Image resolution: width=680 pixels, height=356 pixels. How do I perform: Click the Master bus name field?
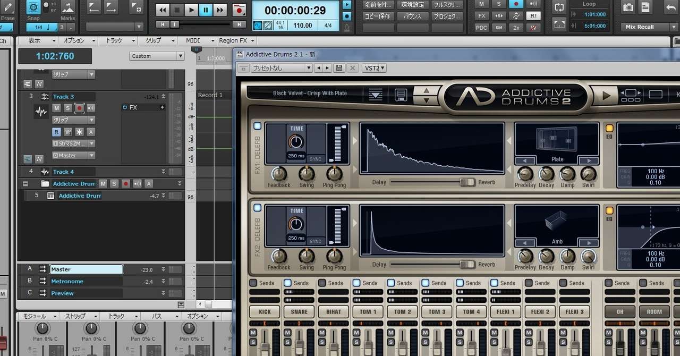pyautogui.click(x=86, y=269)
